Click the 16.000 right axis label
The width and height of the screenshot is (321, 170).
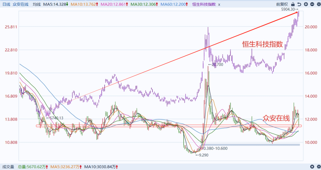[311, 73]
